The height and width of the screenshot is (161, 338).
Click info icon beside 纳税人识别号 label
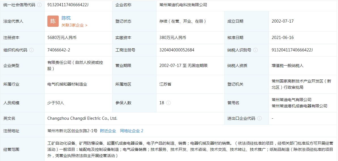click(x=255, y=50)
